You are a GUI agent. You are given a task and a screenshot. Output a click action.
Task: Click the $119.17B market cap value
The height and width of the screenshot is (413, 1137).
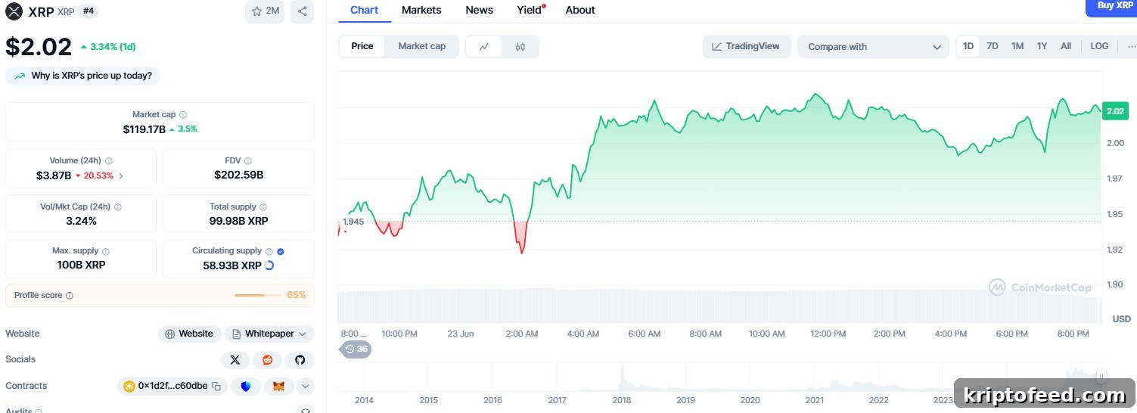[144, 129]
